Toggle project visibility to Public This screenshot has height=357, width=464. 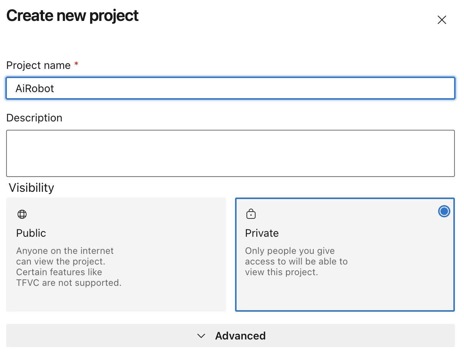point(116,254)
